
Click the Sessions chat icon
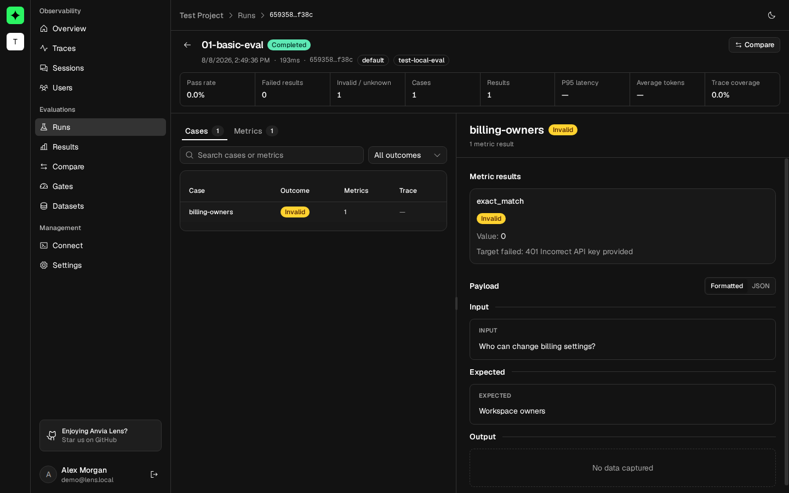point(44,68)
